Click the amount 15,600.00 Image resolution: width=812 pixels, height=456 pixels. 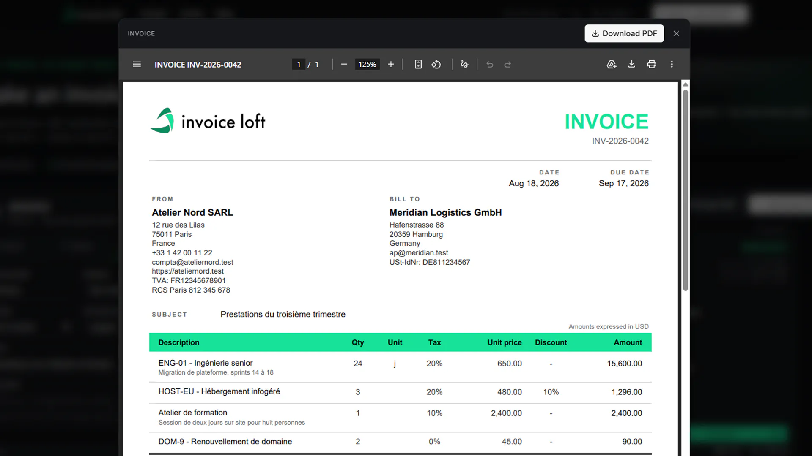point(625,364)
